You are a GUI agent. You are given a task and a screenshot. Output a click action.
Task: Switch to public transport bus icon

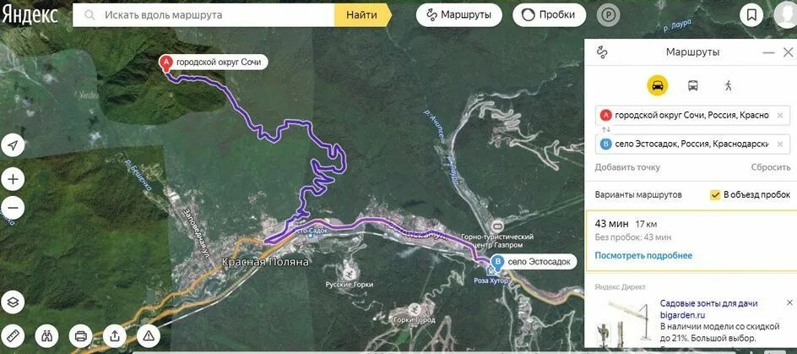pos(693,85)
